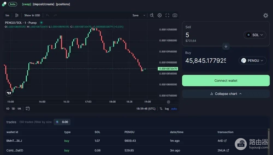This screenshot has height=155, width=273.
Task: Click the wallet id column header
Action: coord(12,132)
